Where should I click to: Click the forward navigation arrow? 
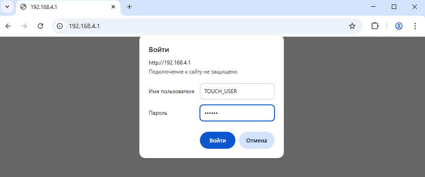24,26
